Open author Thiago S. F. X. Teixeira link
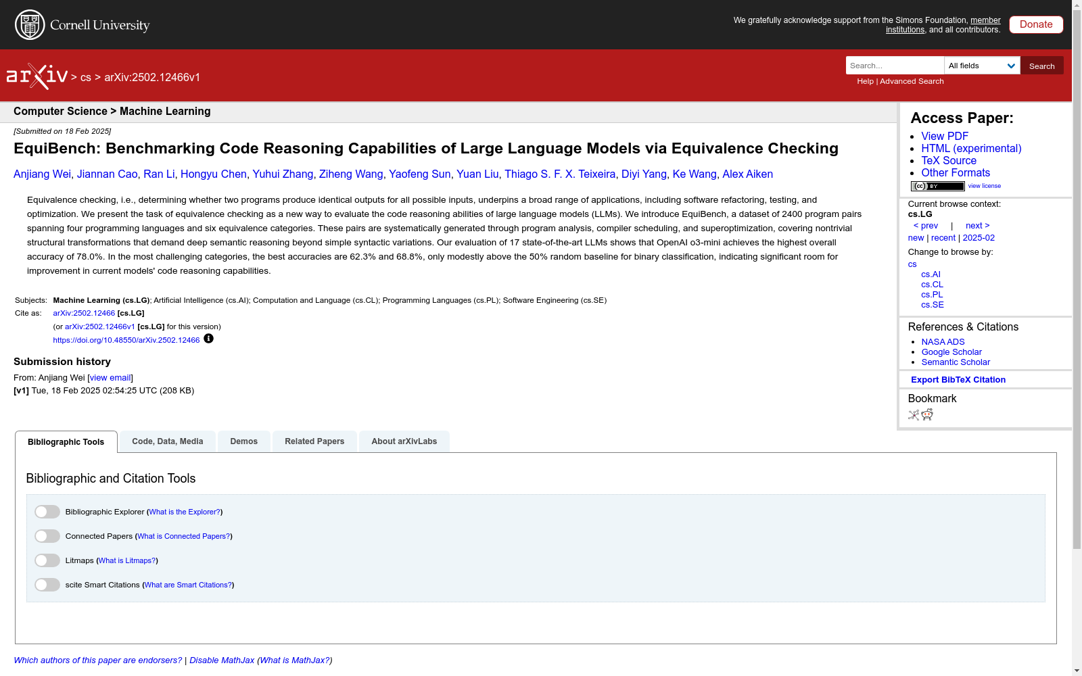This screenshot has height=676, width=1082. (560, 174)
